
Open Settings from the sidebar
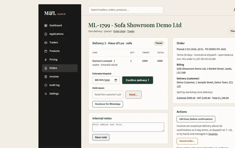pyautogui.click(x=60, y=94)
